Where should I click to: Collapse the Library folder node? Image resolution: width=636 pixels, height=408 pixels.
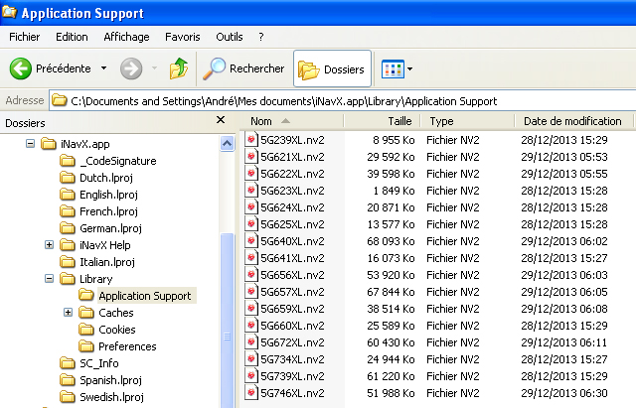click(50, 279)
